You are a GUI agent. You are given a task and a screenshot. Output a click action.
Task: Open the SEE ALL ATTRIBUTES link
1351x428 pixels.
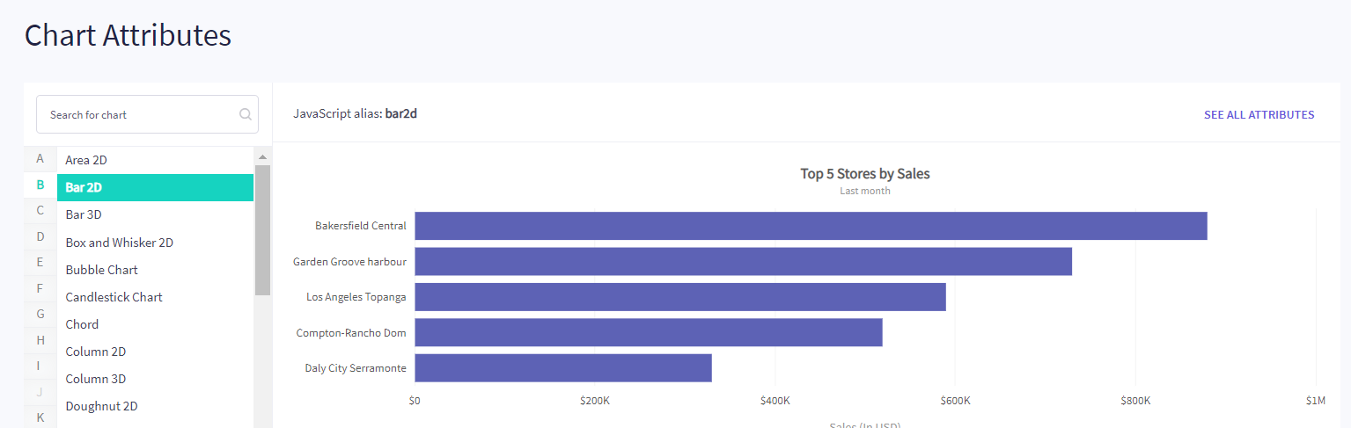click(x=1259, y=115)
